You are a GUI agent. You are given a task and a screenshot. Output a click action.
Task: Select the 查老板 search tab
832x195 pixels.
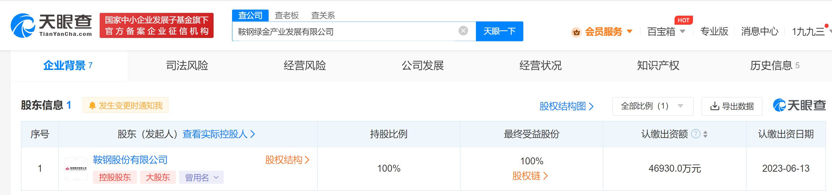point(287,15)
